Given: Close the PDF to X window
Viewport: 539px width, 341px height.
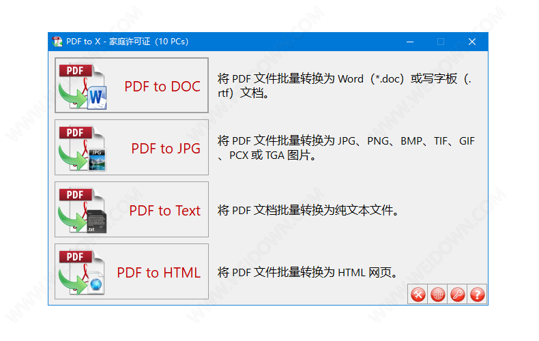Looking at the screenshot, I should point(472,42).
